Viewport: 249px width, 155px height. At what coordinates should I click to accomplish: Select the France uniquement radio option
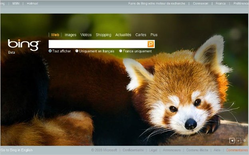point(121,51)
